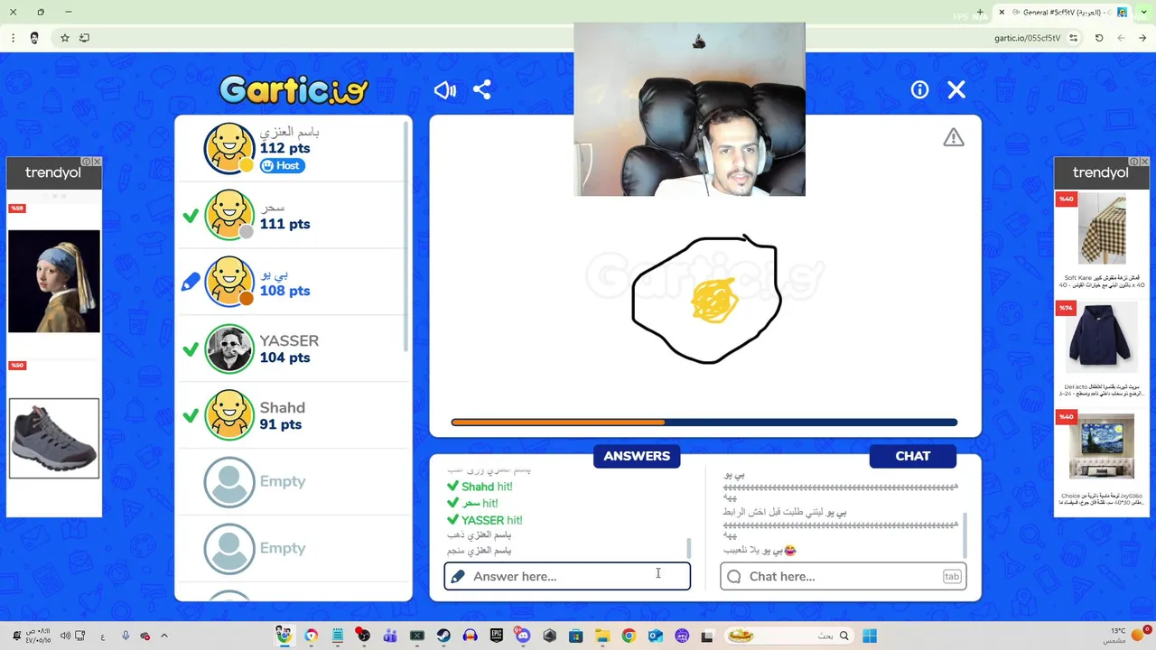Close the right trendyol ad
The width and height of the screenshot is (1156, 650).
click(x=1144, y=162)
